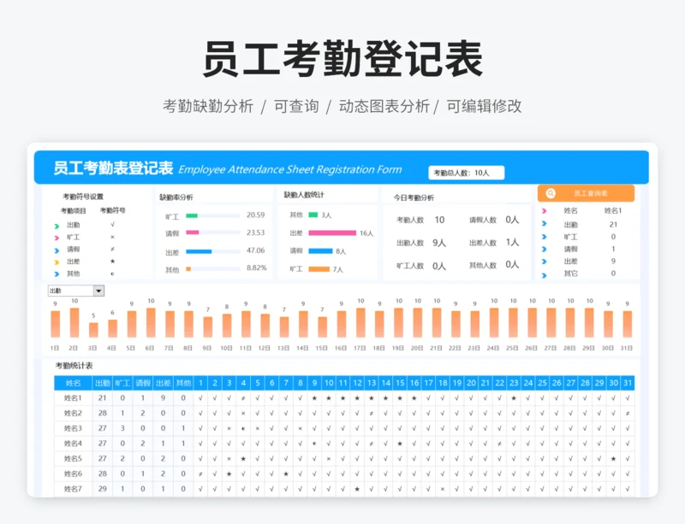Click the 出勤 value 21 in the 姓名1 row
The image size is (685, 524).
click(102, 397)
